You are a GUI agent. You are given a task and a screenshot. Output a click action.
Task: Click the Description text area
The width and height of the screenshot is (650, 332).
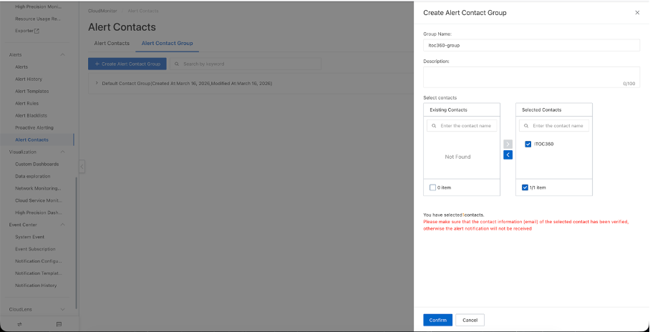(530, 77)
